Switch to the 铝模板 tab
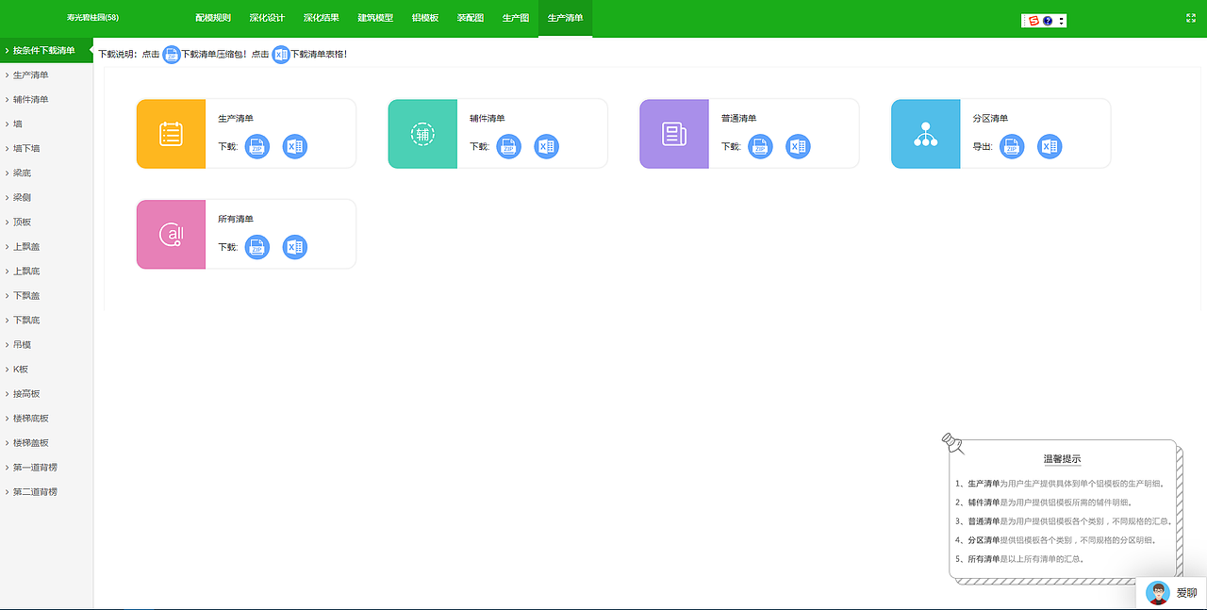Viewport: 1207px width, 610px height. click(425, 18)
